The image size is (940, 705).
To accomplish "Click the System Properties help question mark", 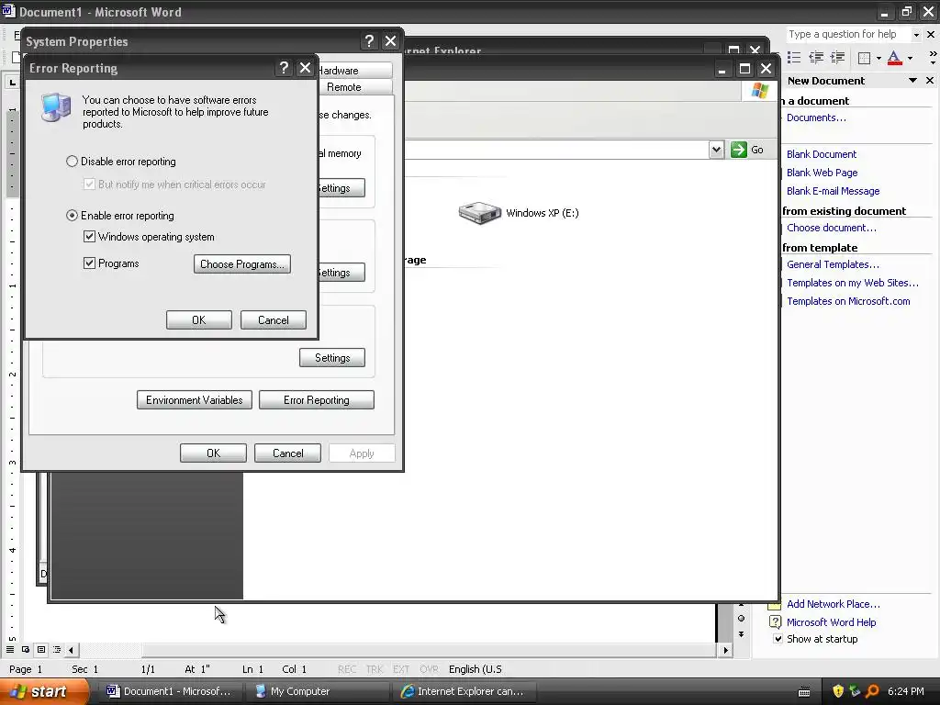I will (369, 40).
